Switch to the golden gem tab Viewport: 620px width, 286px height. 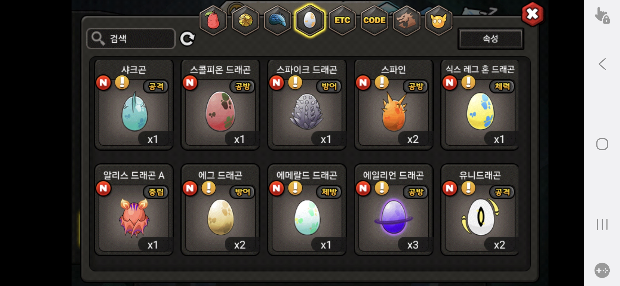245,21
